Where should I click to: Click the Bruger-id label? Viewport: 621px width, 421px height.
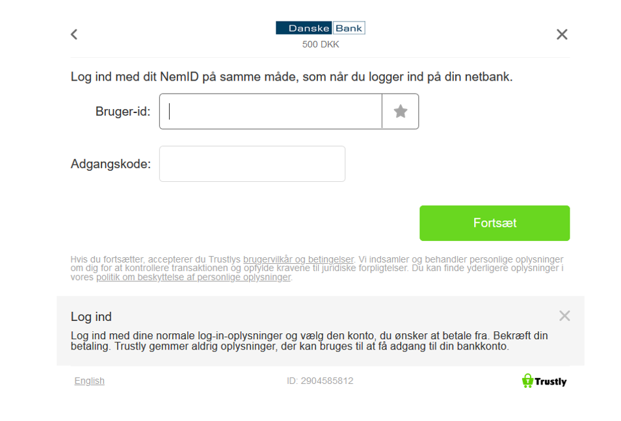[x=123, y=112]
